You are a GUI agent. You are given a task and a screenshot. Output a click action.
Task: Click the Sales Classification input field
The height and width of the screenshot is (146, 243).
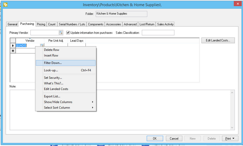coord(158,33)
